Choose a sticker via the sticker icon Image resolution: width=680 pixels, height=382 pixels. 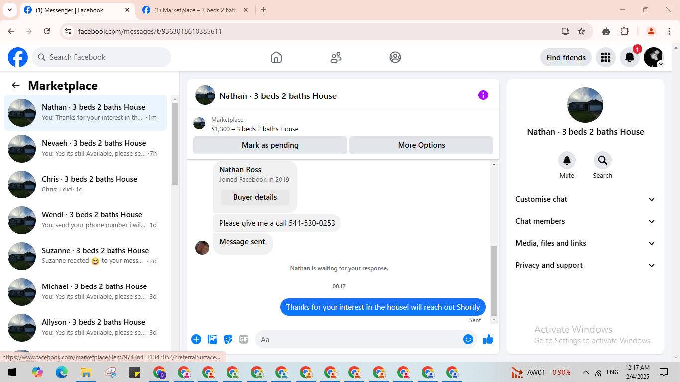coord(228,339)
